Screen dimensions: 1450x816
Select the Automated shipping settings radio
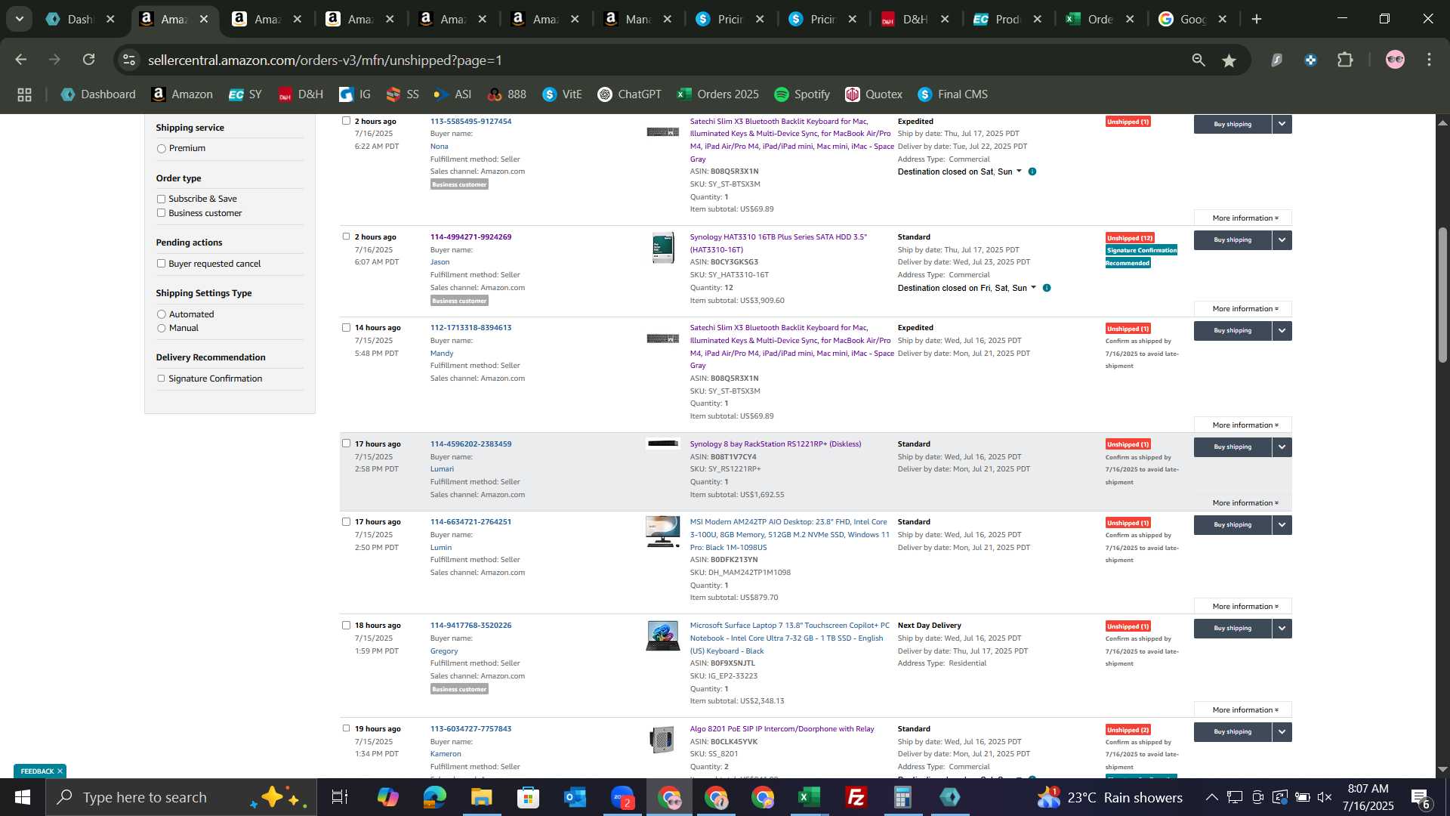coord(161,314)
